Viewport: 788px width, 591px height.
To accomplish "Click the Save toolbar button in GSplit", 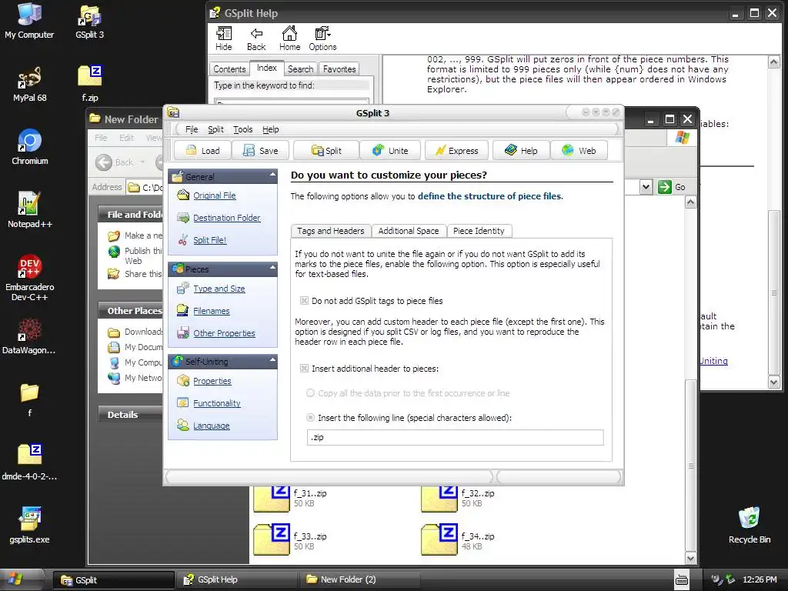I will pos(260,151).
